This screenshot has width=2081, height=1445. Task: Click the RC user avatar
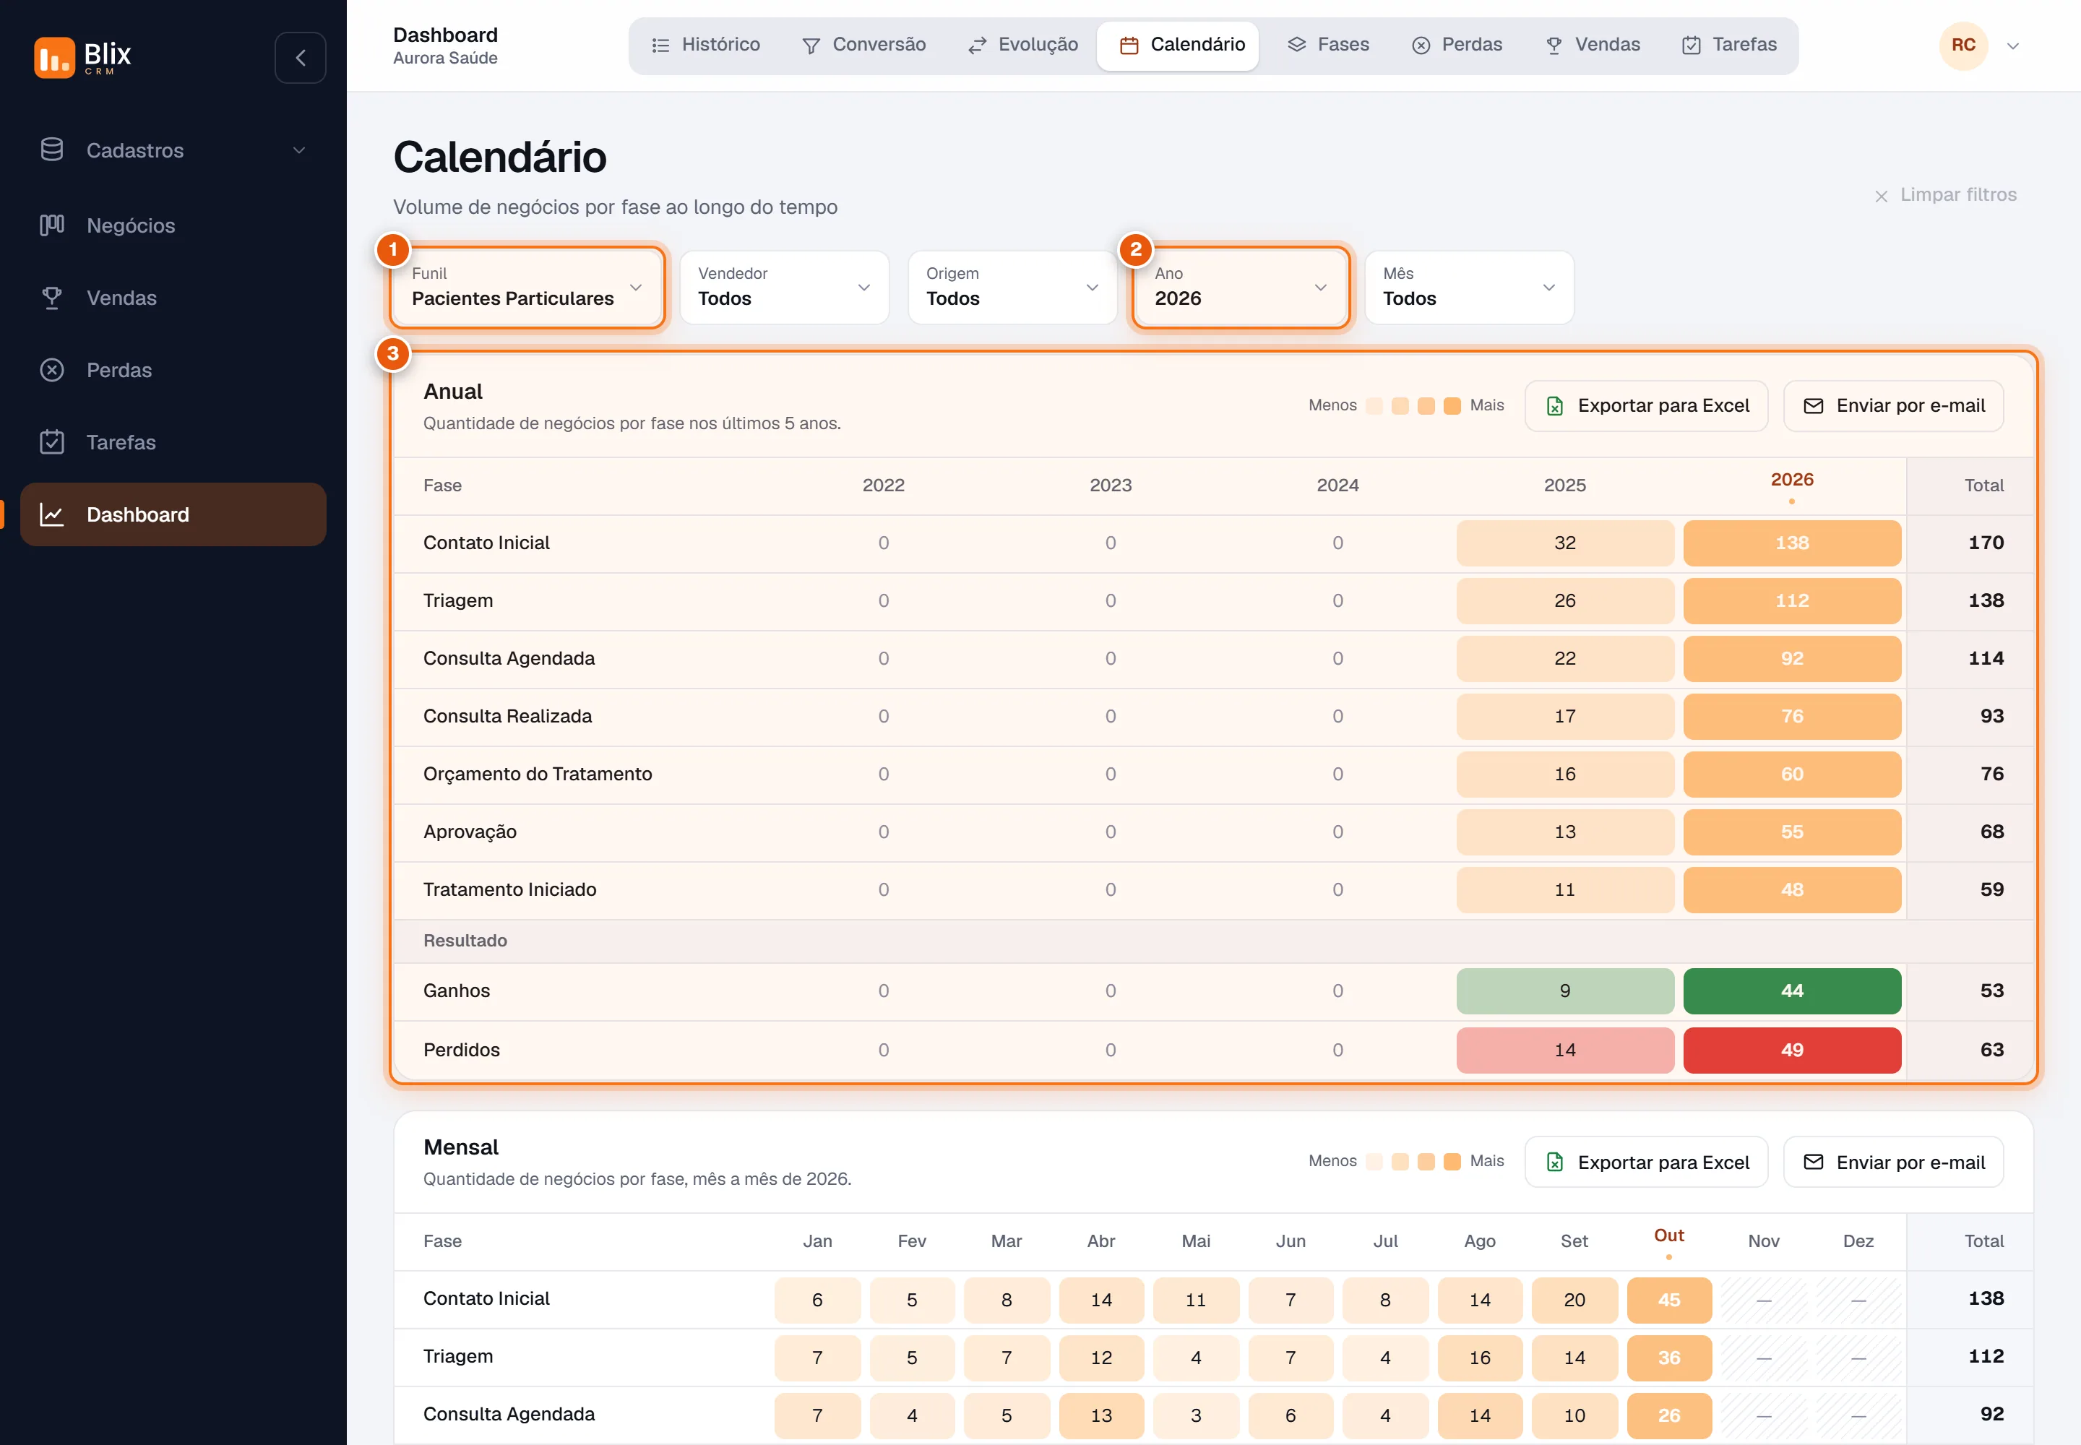(1963, 46)
